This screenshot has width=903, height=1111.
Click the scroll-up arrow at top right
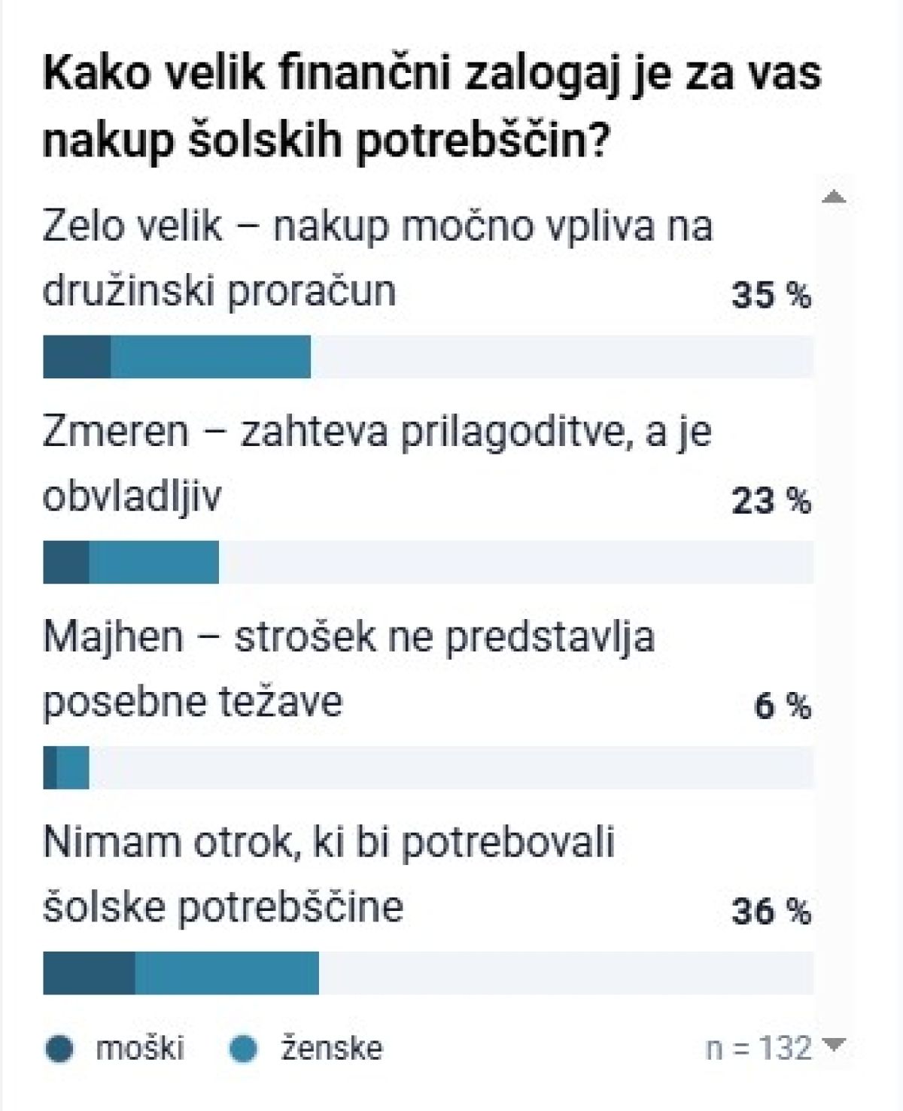[834, 198]
